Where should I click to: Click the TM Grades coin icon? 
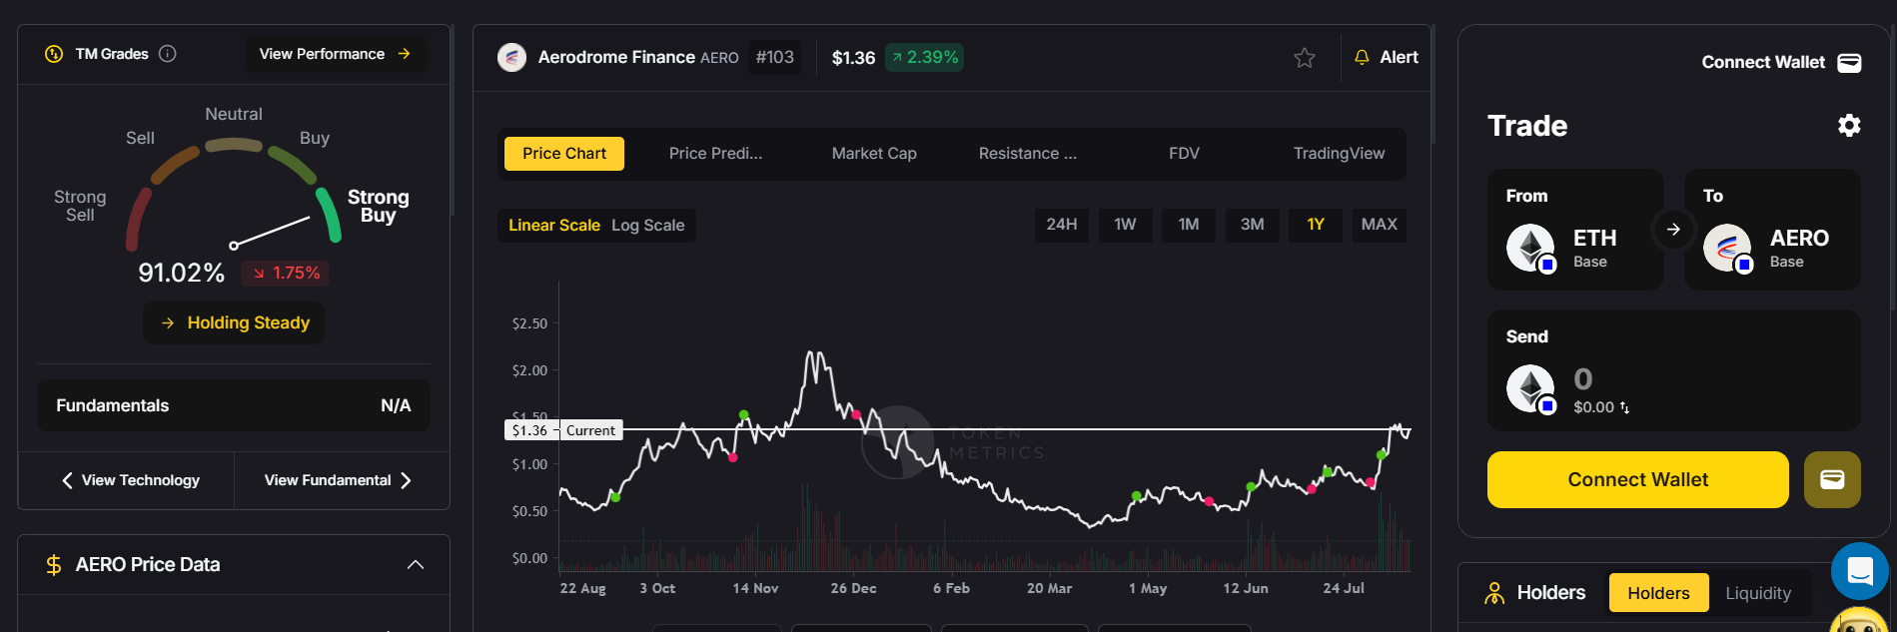54,54
